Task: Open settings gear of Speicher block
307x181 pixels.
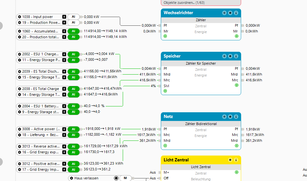Action: pyautogui.click(x=230, y=56)
